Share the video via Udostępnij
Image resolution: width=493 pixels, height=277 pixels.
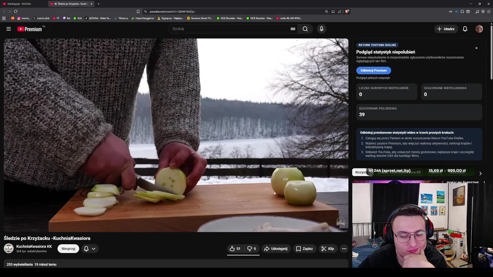[x=276, y=249]
